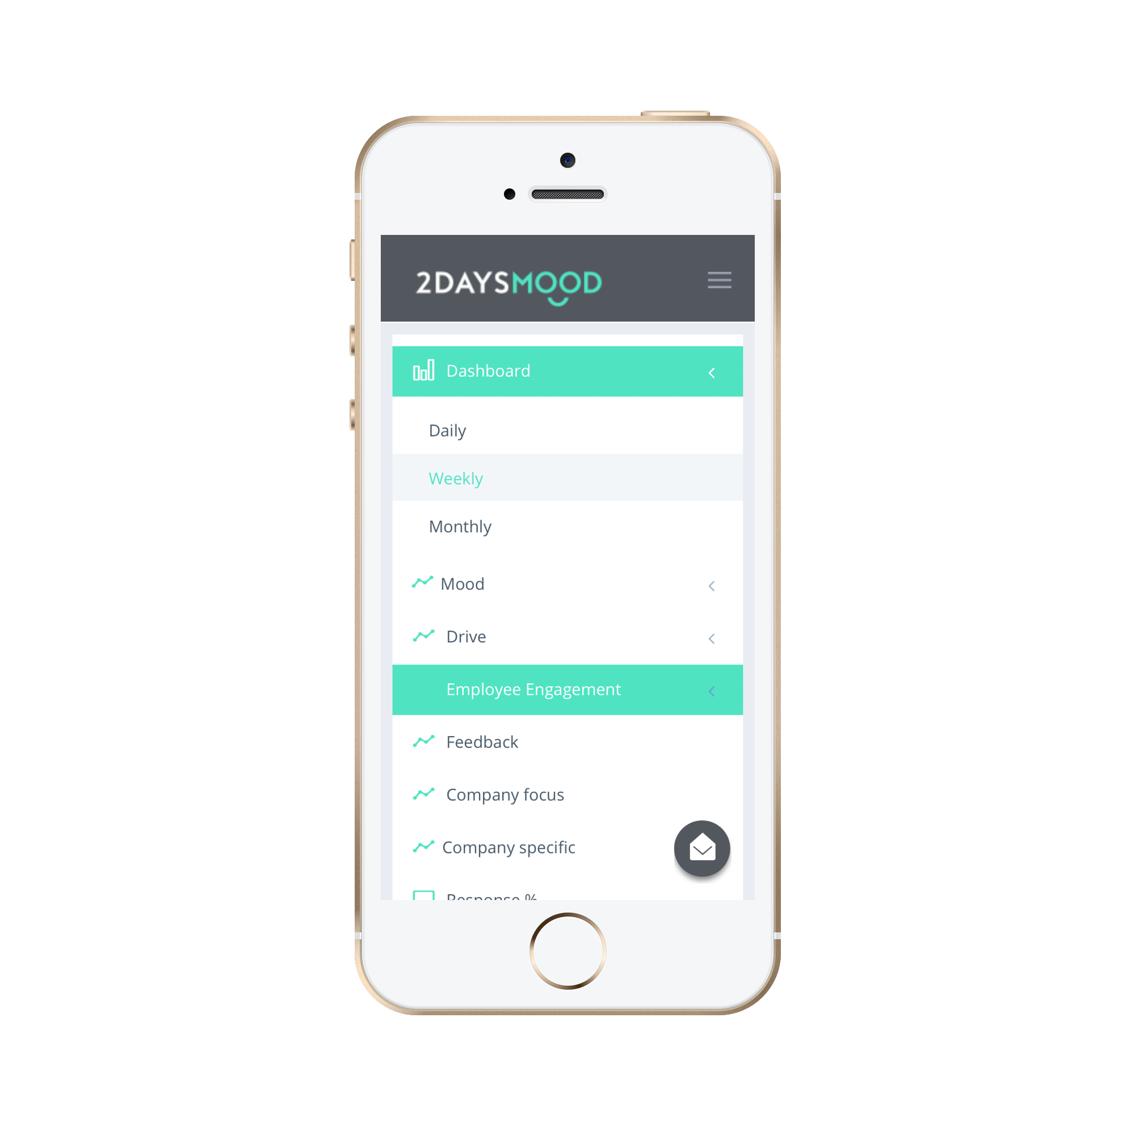The width and height of the screenshot is (1135, 1135).
Task: Click the Company specific trend icon
Action: coord(425,847)
